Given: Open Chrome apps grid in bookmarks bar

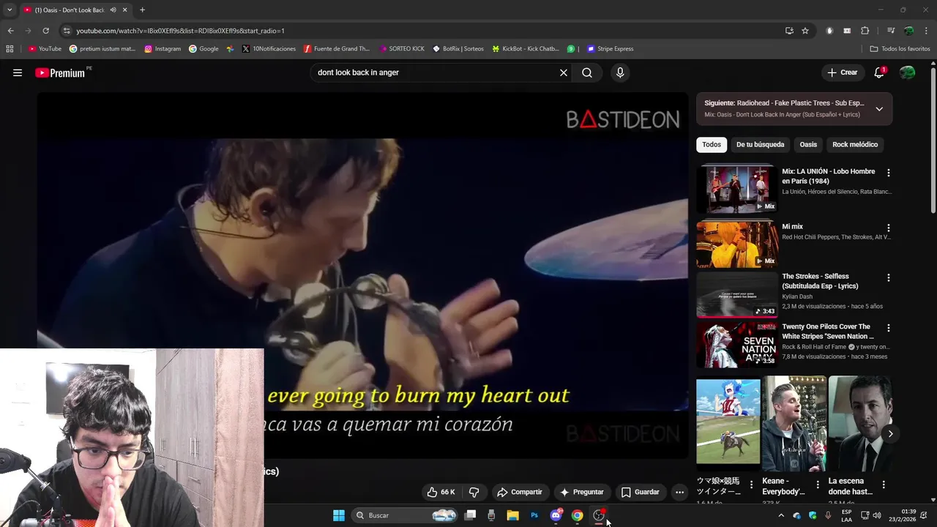Looking at the screenshot, I should (x=10, y=49).
